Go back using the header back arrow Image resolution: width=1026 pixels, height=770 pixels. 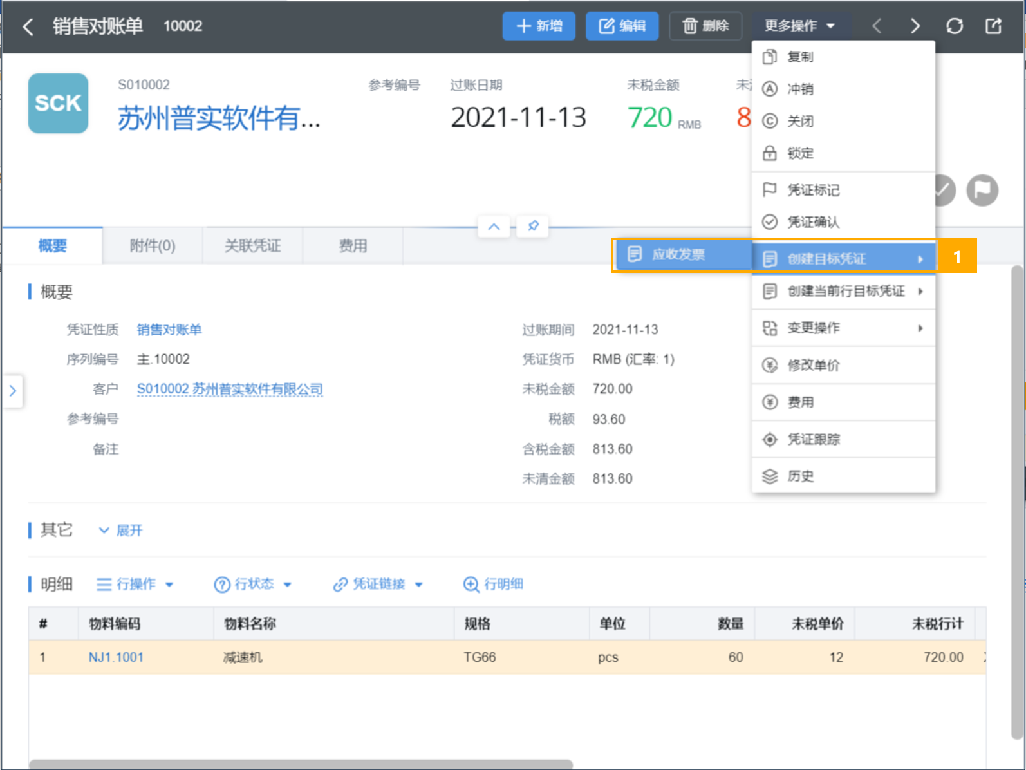(x=28, y=26)
